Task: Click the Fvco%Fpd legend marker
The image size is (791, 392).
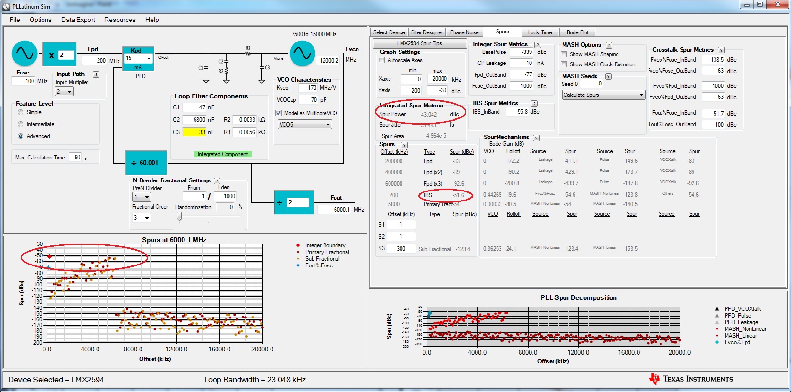Action: tap(717, 342)
